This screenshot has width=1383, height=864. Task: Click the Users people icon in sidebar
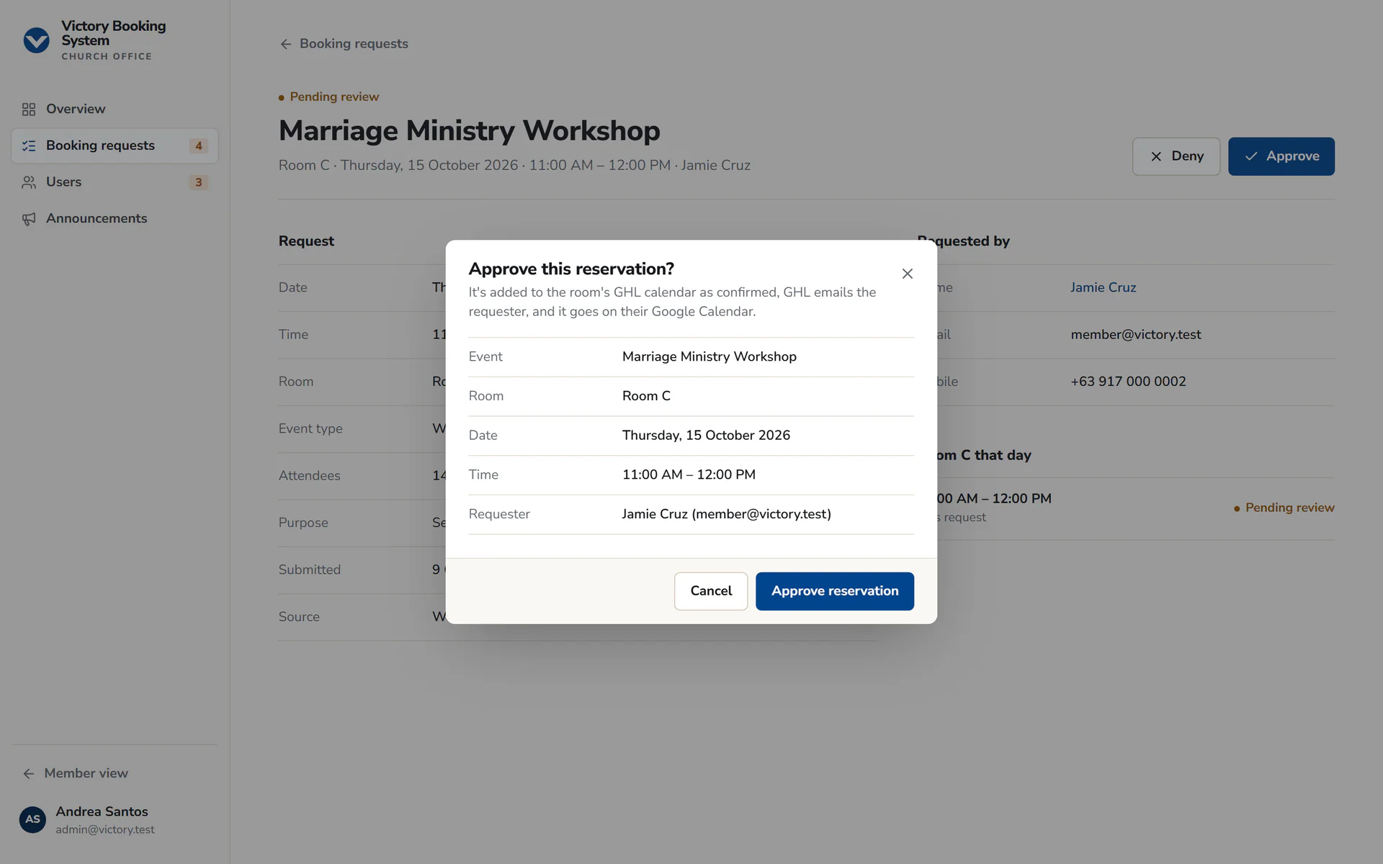tap(29, 183)
